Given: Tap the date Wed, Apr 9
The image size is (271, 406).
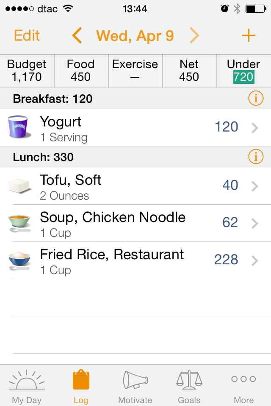Looking at the screenshot, I should point(135,36).
